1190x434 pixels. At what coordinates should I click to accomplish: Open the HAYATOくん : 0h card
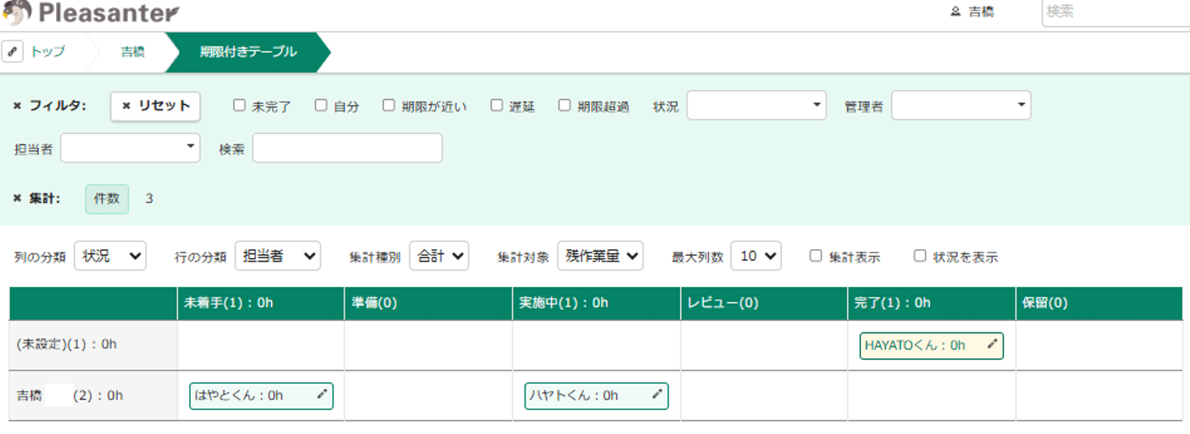931,346
